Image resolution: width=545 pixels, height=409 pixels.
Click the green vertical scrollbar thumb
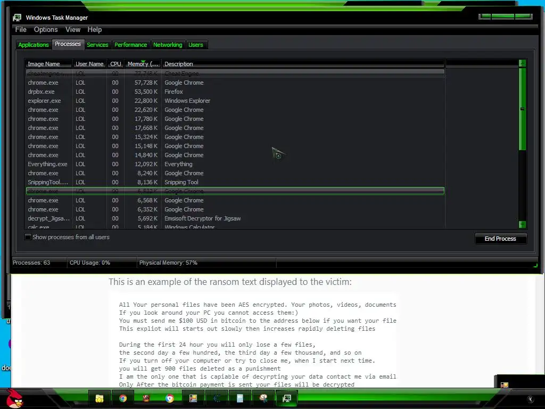[x=522, y=109]
